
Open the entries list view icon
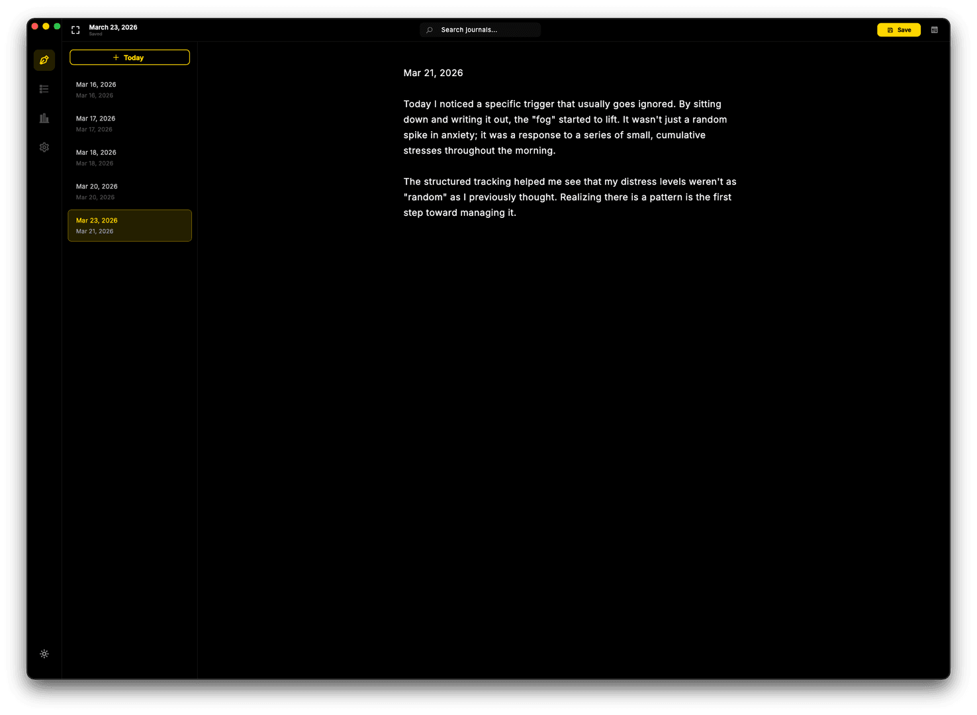[x=44, y=89]
